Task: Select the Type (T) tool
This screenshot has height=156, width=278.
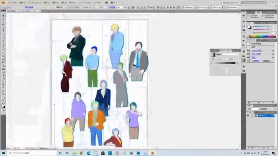Action: click(3, 31)
